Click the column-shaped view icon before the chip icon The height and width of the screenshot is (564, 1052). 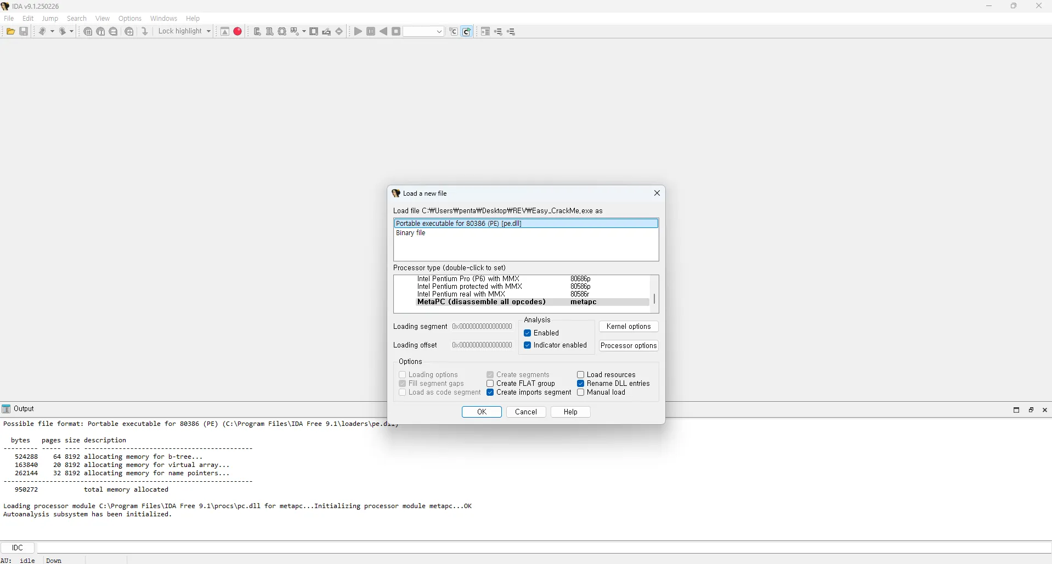(x=270, y=32)
